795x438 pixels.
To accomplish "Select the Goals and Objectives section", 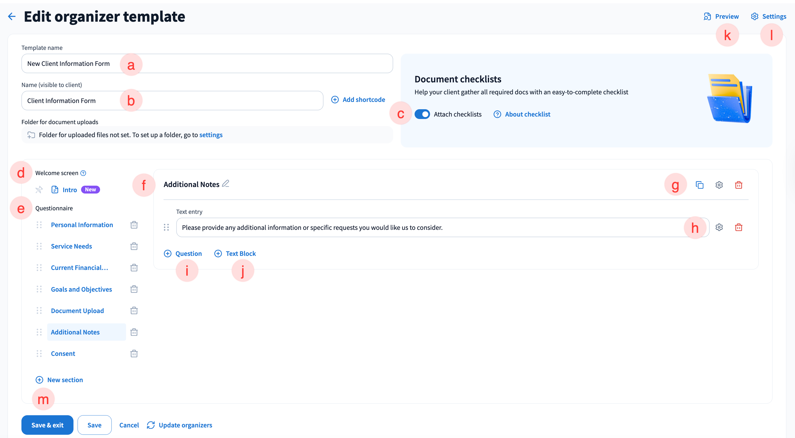I will click(x=81, y=289).
